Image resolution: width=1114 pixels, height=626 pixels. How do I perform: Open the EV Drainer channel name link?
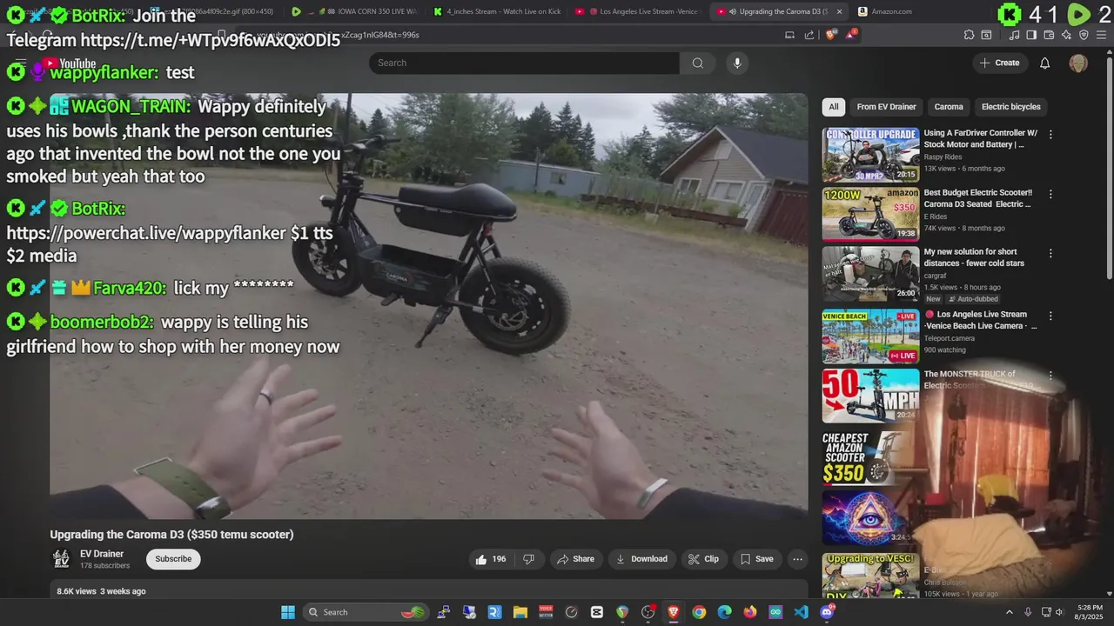(102, 554)
